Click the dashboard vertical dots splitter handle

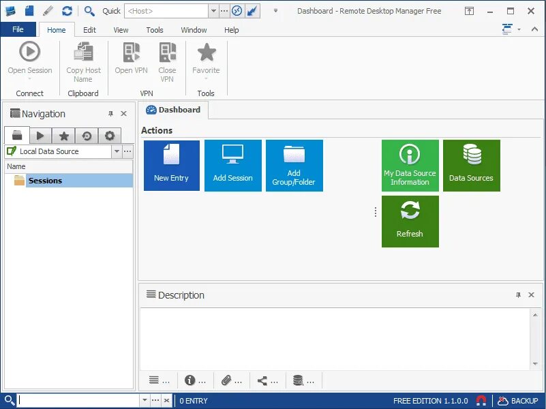376,212
